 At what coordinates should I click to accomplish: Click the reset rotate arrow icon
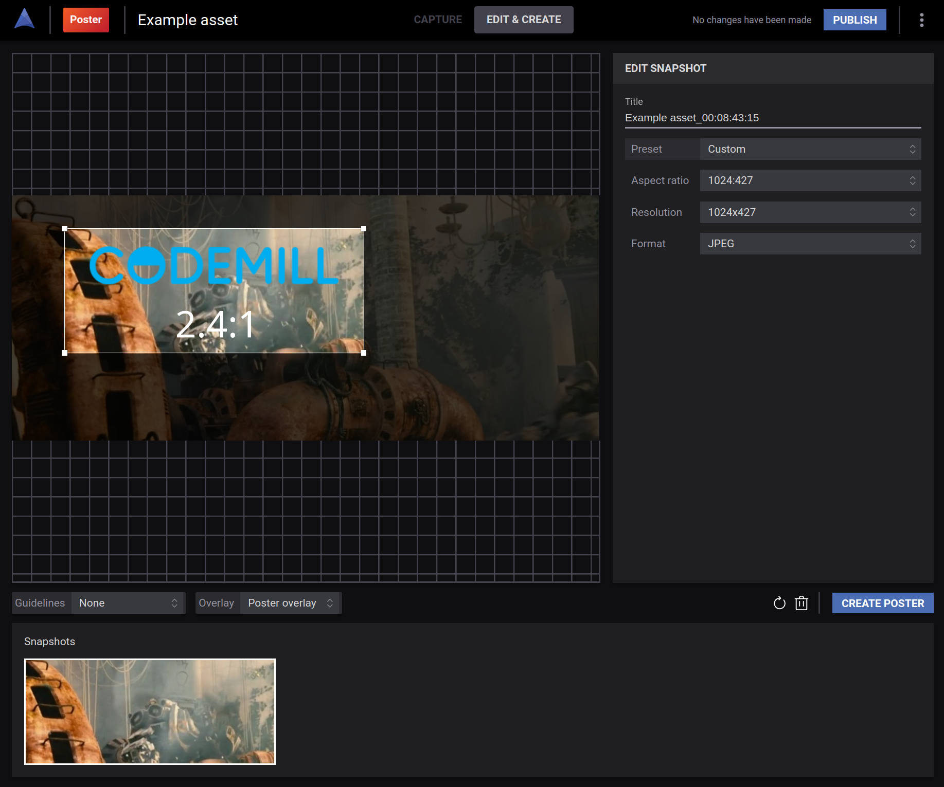tap(779, 603)
